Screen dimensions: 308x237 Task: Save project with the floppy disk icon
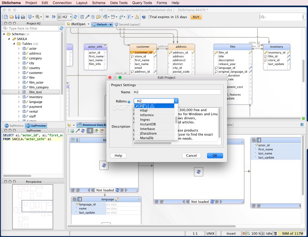(17, 17)
